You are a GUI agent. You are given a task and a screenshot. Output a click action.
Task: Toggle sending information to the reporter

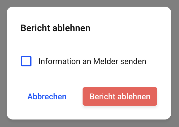[26, 61]
